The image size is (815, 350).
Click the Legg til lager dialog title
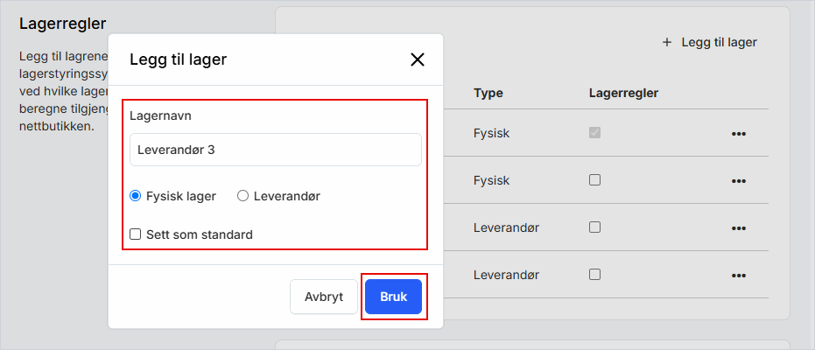tap(179, 59)
